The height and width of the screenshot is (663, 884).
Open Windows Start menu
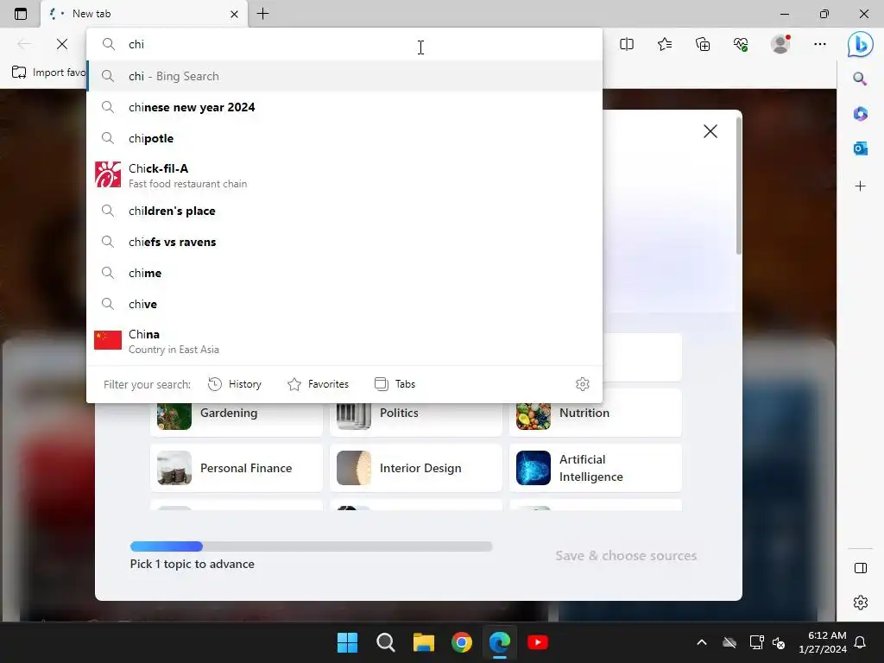[x=347, y=642]
